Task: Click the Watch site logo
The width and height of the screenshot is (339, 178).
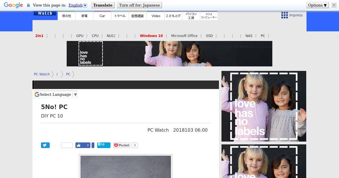Action: coord(45,13)
